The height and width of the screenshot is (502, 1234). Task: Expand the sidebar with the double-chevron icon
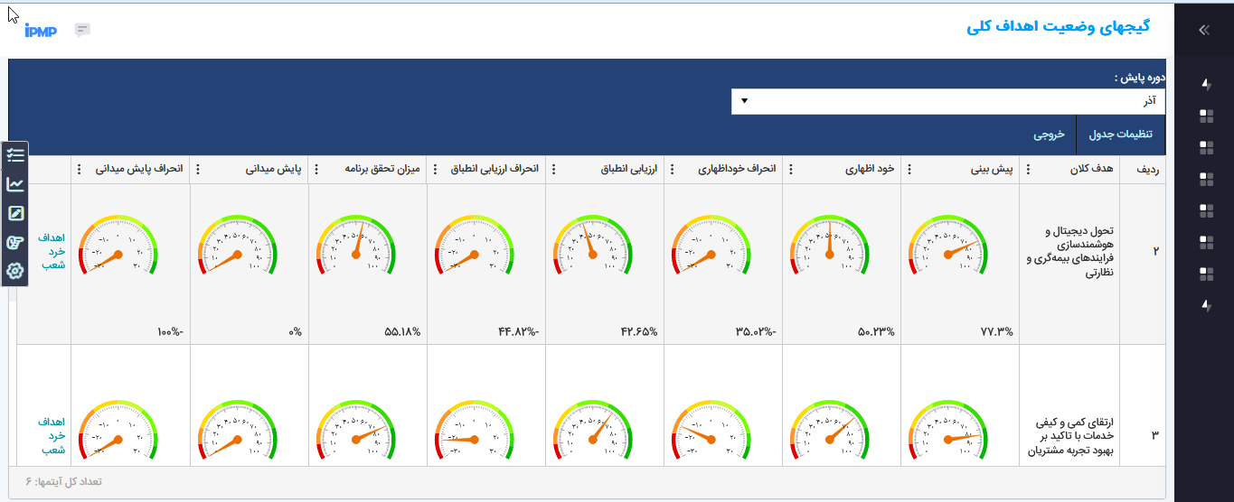click(x=1203, y=30)
